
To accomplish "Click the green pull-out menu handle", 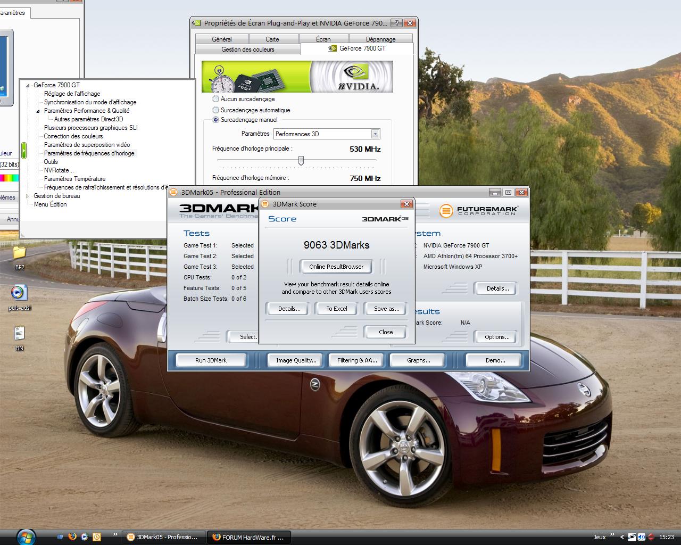I will click(24, 150).
